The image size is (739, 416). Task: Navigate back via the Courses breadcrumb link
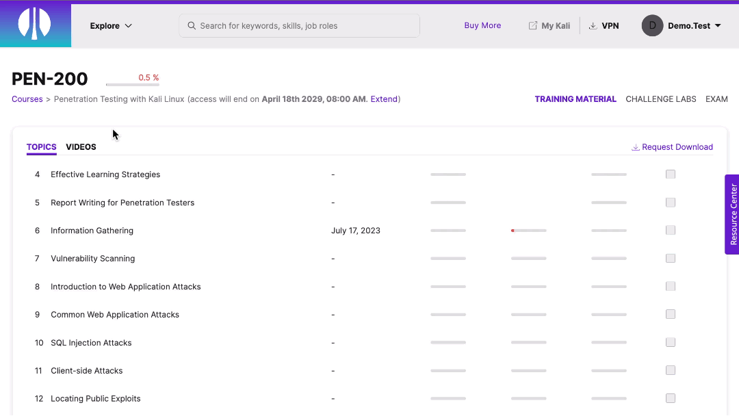click(27, 99)
